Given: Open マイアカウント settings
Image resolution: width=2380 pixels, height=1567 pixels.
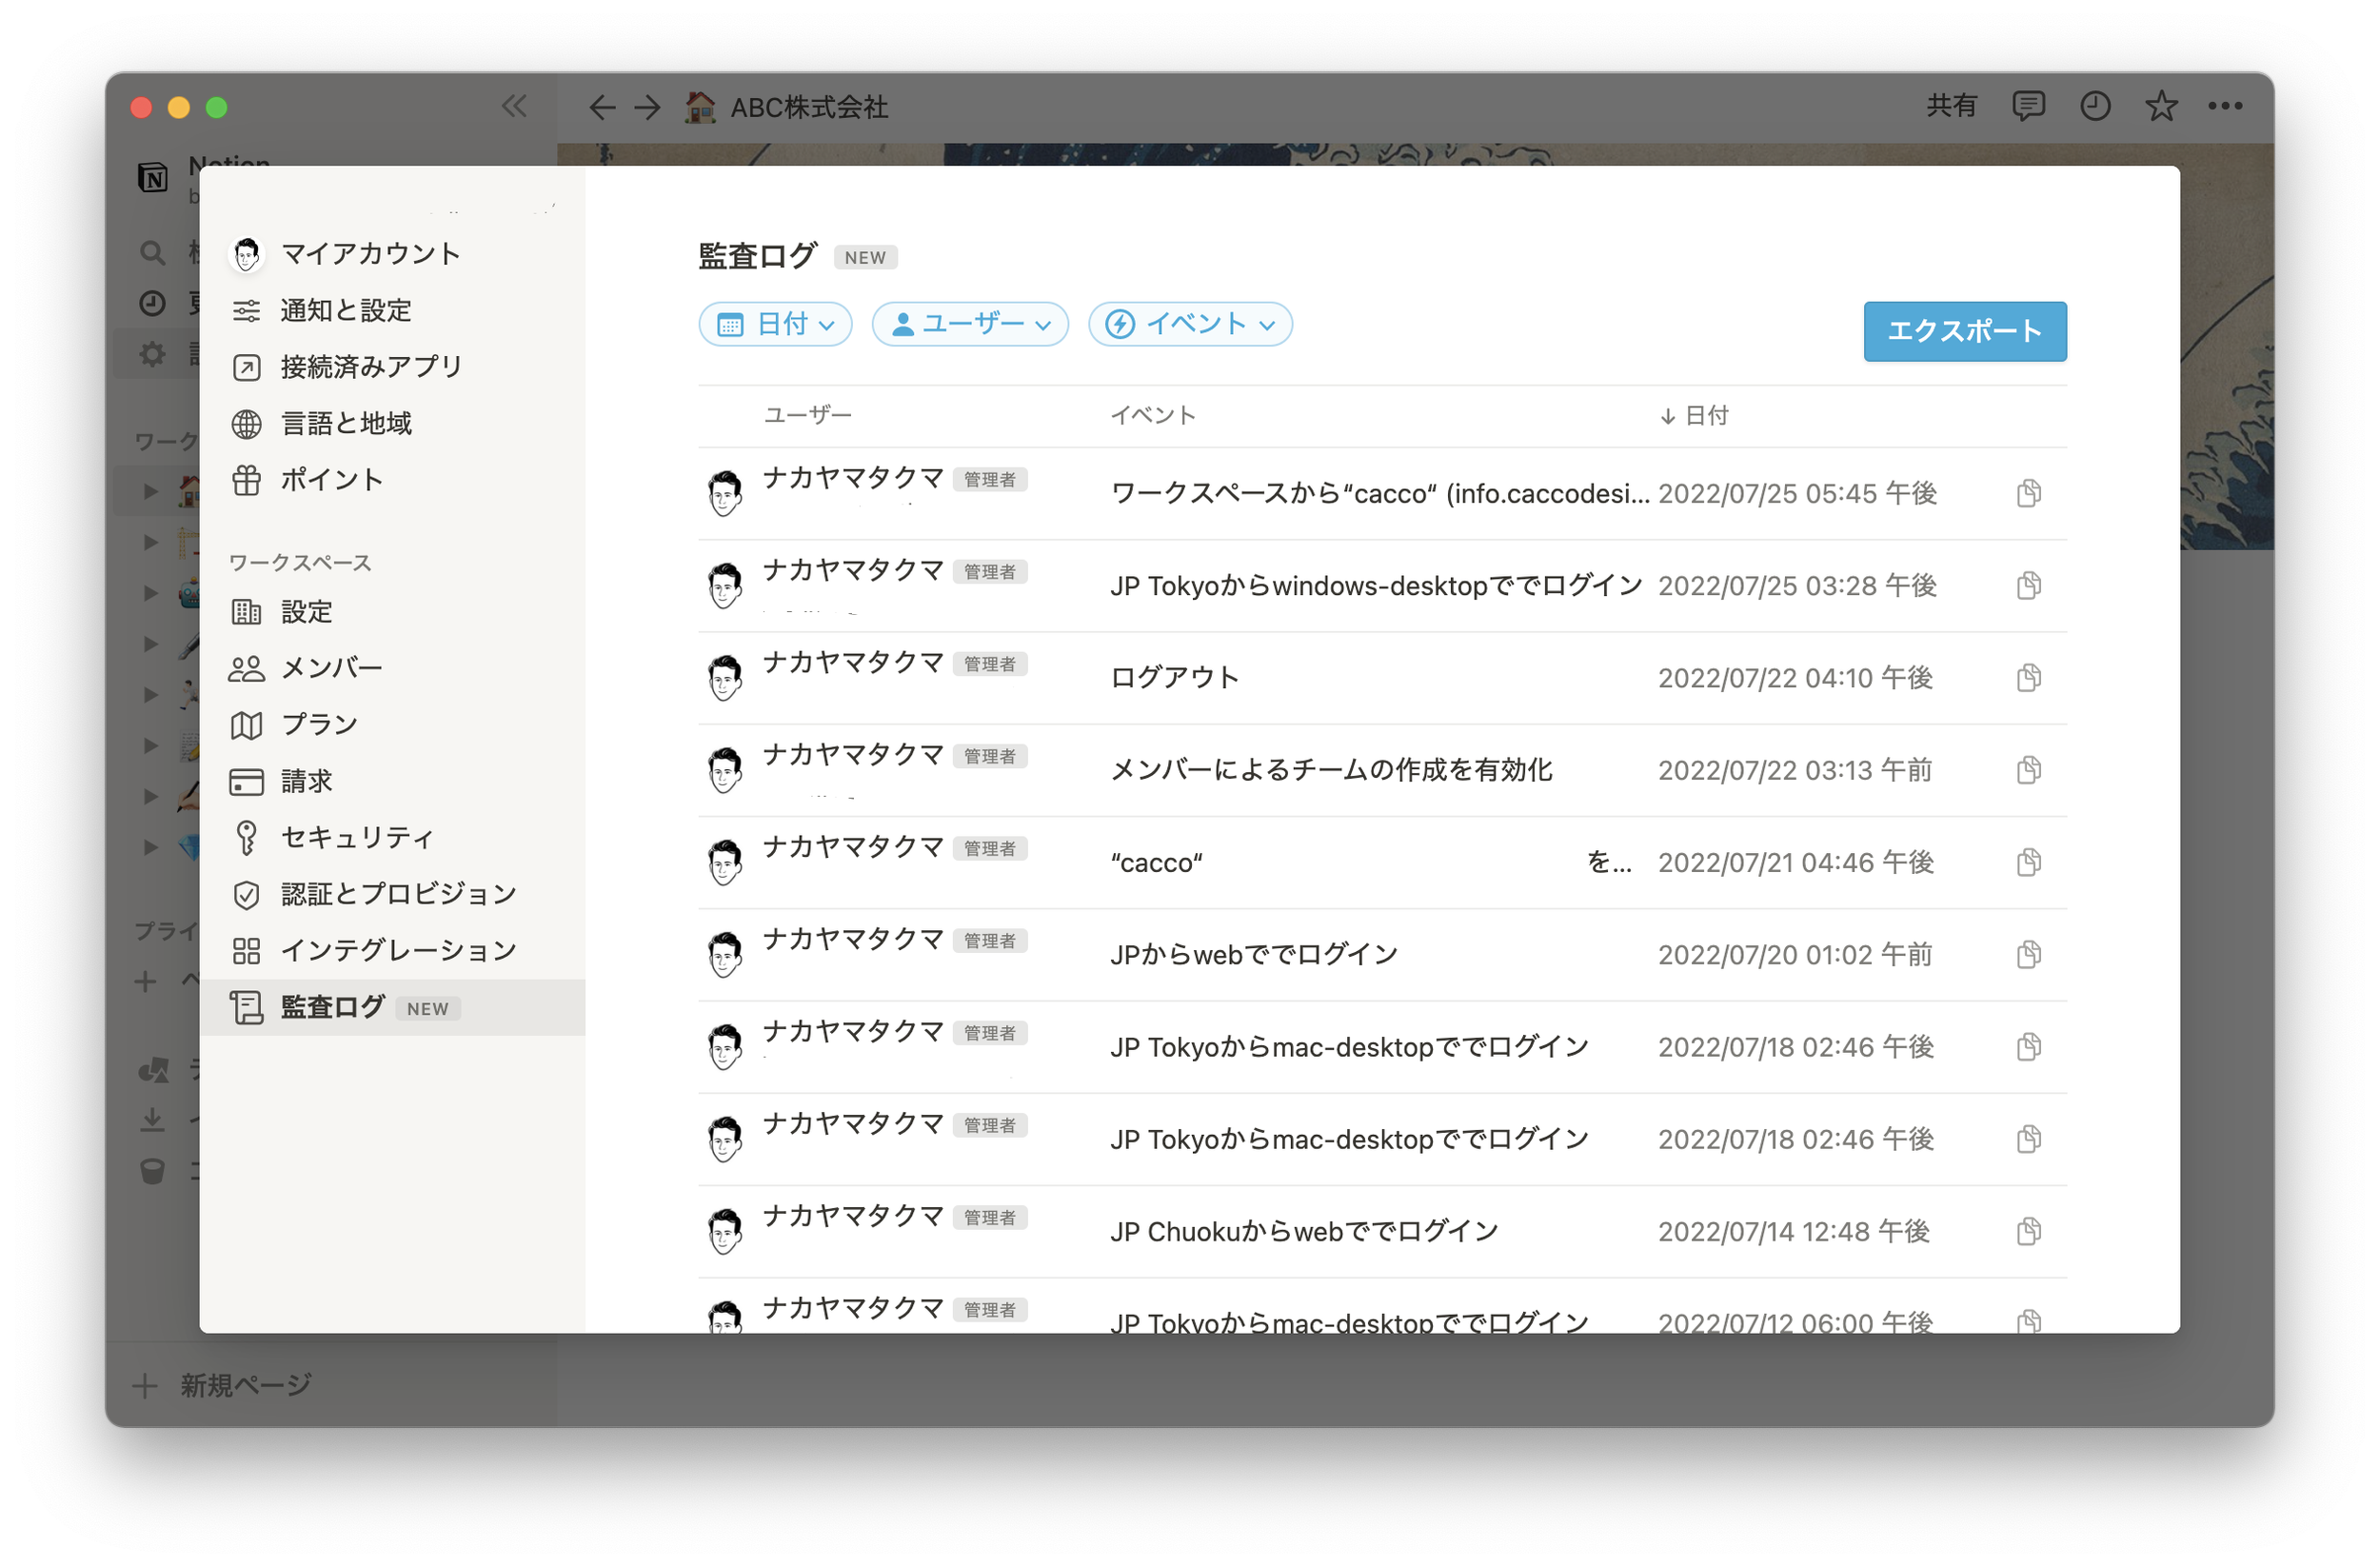Looking at the screenshot, I should [370, 254].
